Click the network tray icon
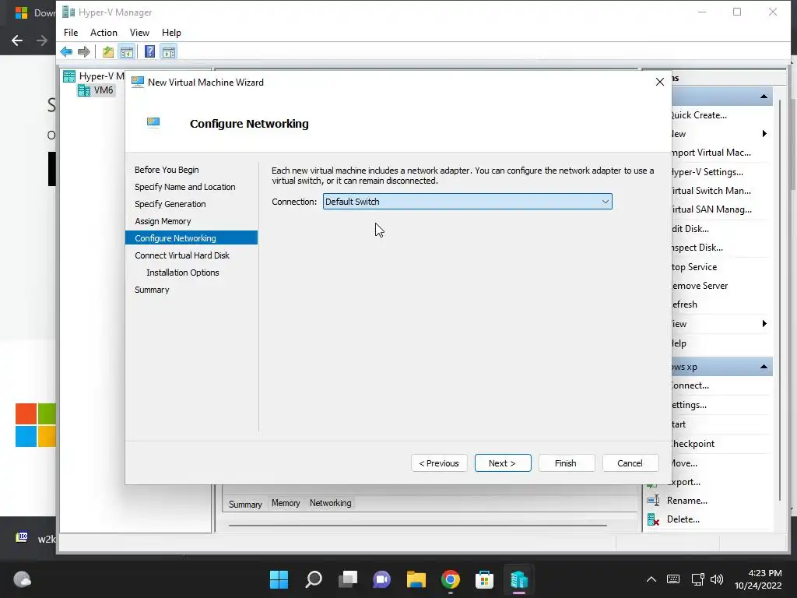This screenshot has width=797, height=598. click(698, 579)
